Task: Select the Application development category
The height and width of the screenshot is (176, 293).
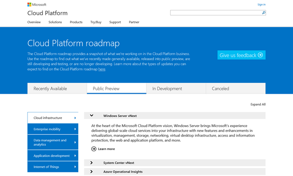Action: (53, 155)
